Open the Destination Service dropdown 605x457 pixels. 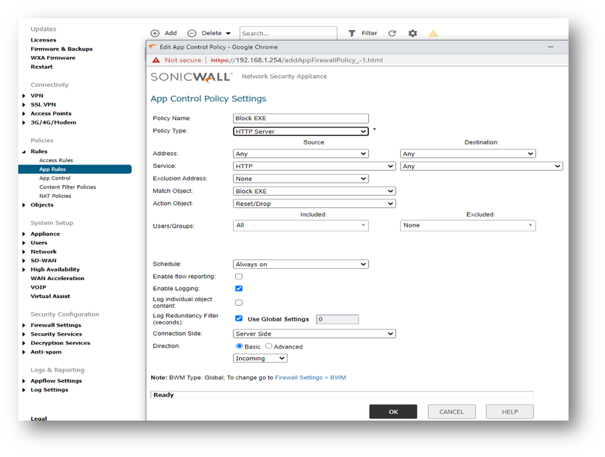click(482, 166)
